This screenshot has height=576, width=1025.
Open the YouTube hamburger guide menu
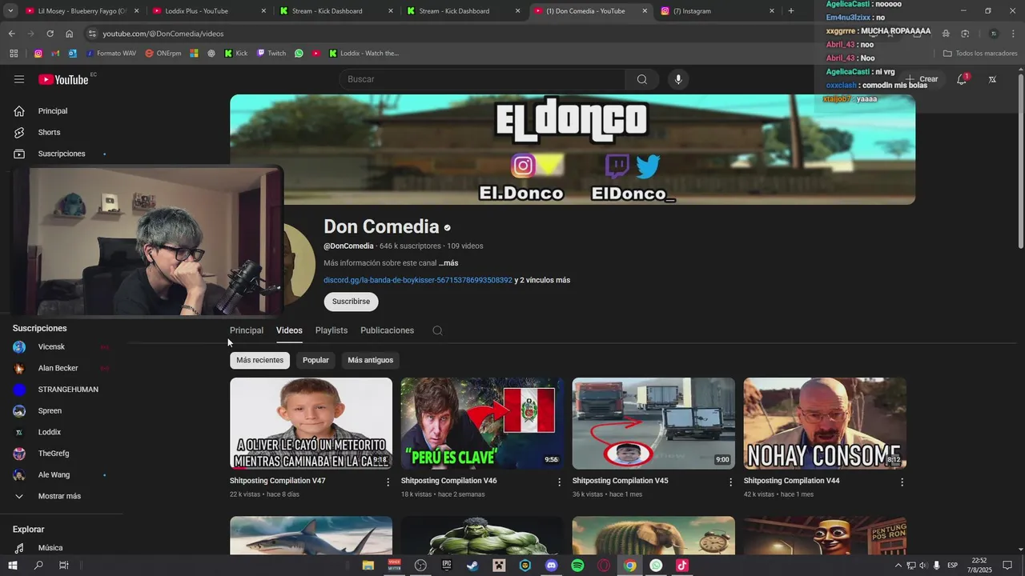(x=19, y=79)
